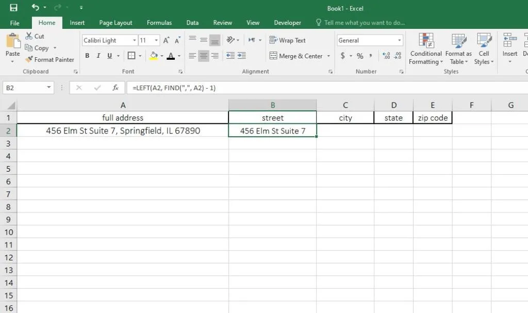Screen dimensions: 528x313
Task: Click the formula bar with LEFT formula
Action: (x=326, y=88)
